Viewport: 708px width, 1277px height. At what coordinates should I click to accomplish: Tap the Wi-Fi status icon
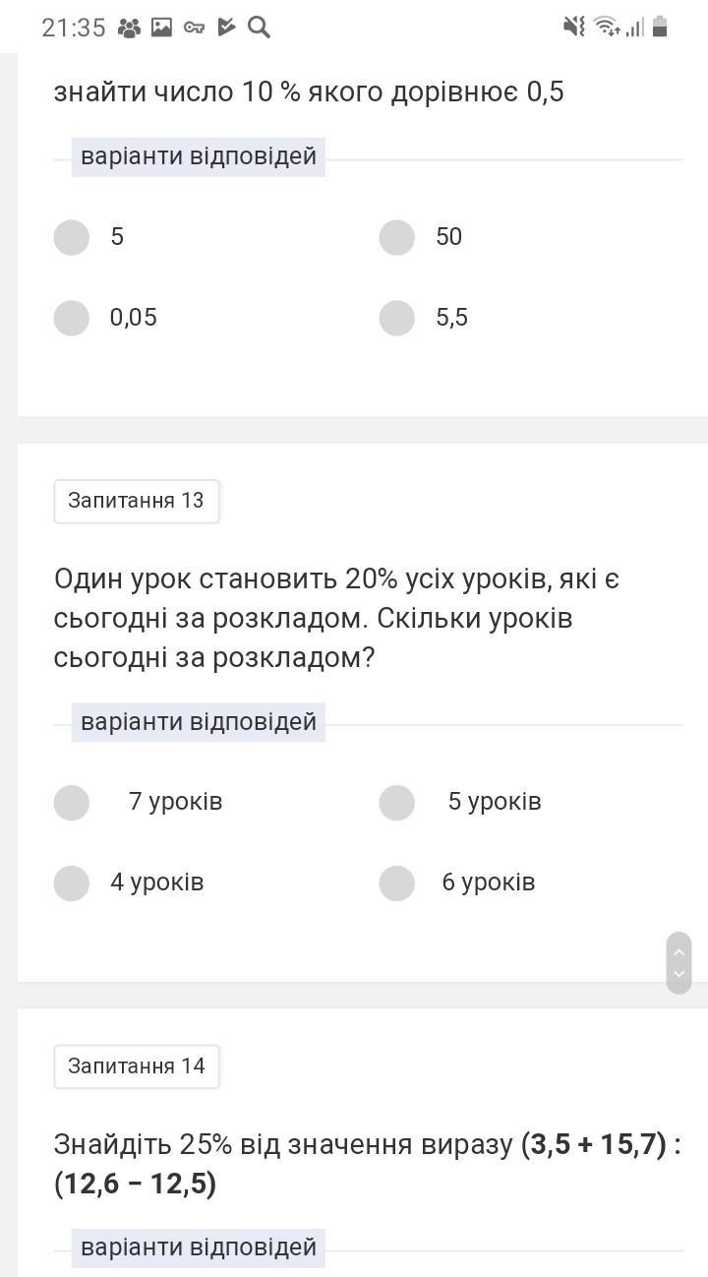(x=608, y=27)
